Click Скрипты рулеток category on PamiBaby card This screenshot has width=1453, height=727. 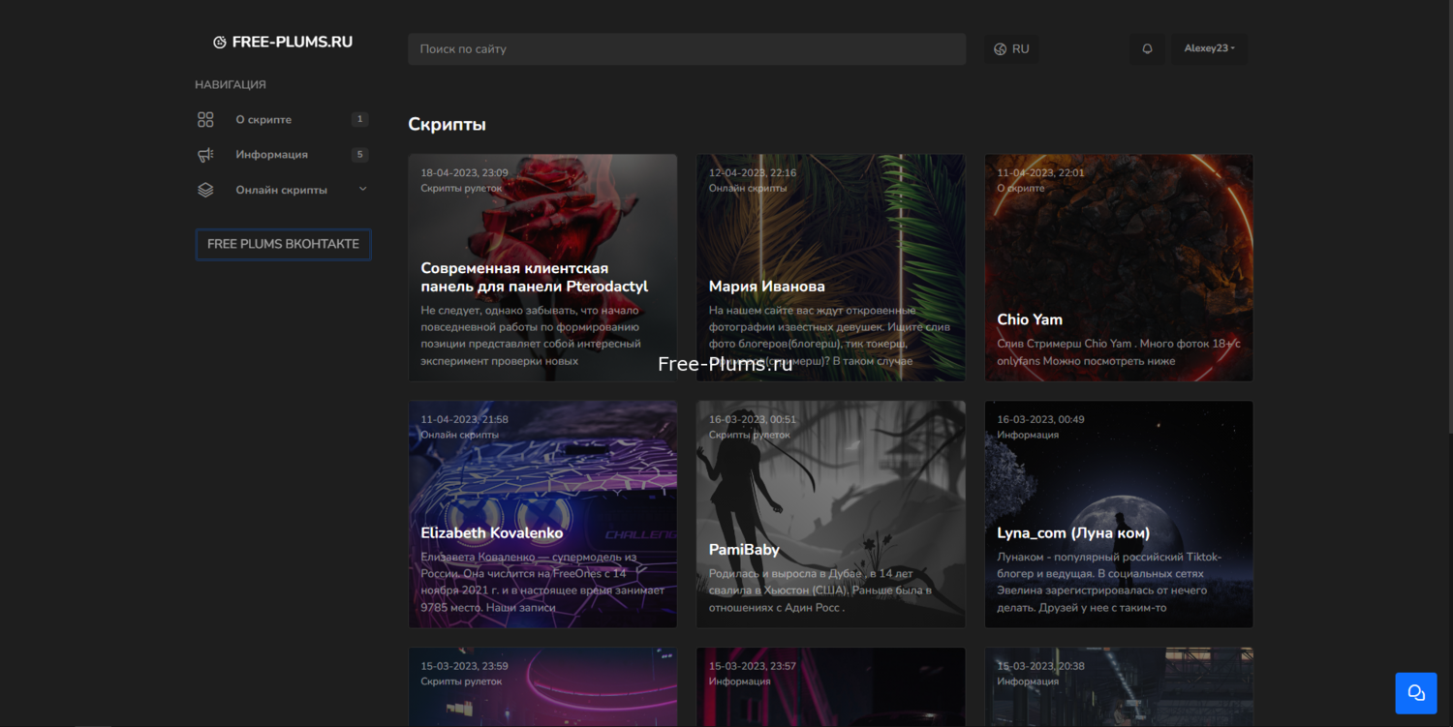coord(750,436)
